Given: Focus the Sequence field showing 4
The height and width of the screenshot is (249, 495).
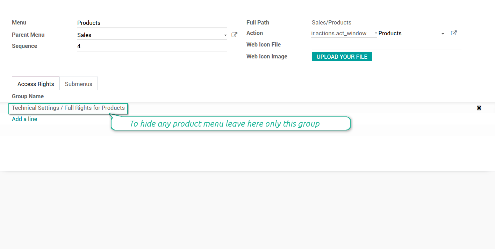Looking at the screenshot, I should 152,46.
